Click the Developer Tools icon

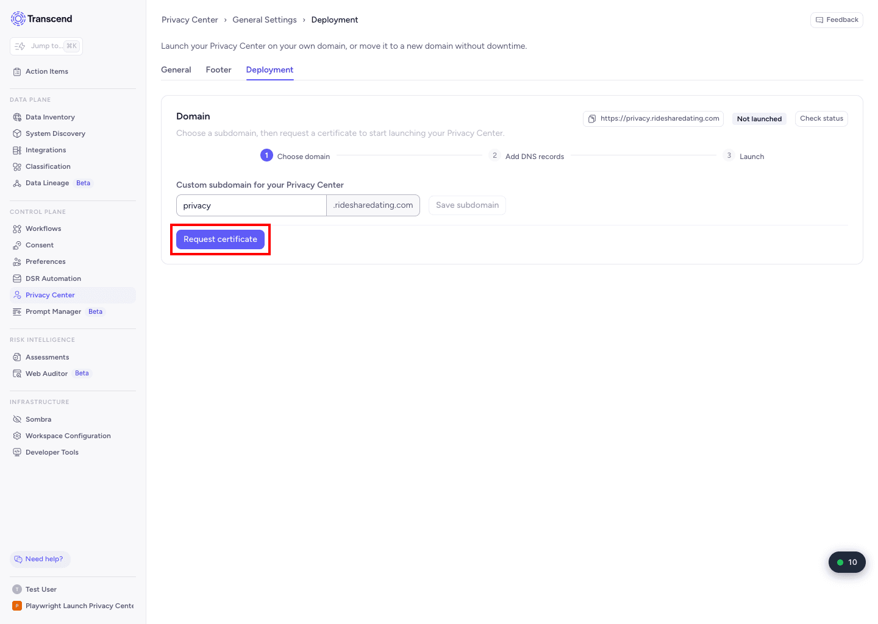click(x=17, y=452)
